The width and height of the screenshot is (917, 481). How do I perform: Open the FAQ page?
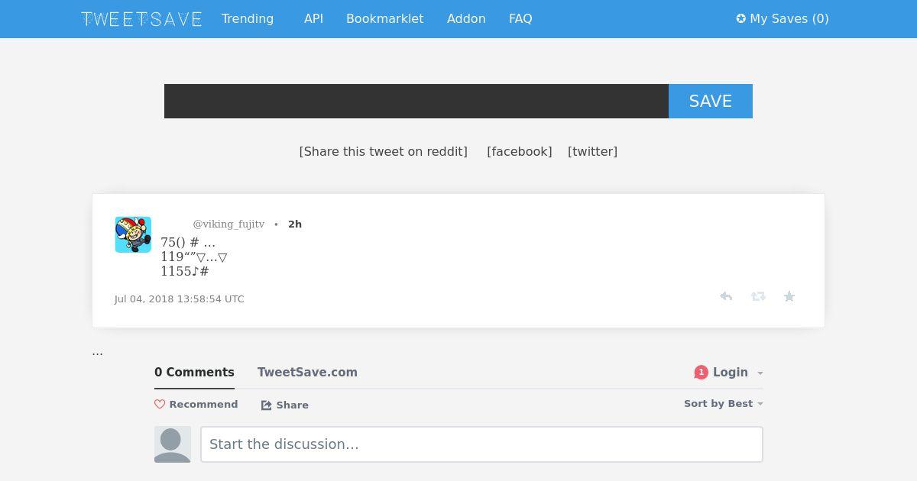pos(520,19)
